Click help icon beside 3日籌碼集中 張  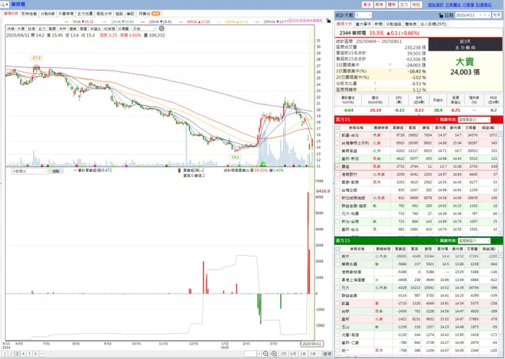(x=390, y=65)
